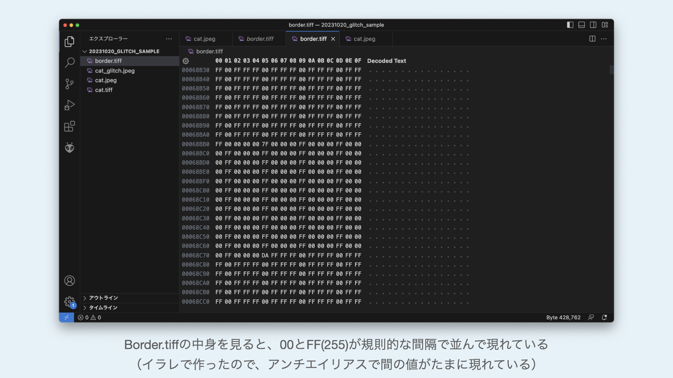Screen dimensions: 673x378
Task: Collapse 20231020_GLITCH_SAMPLE folder
Action: tap(85, 51)
